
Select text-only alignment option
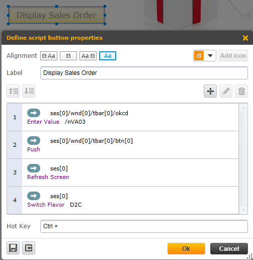[x=108, y=56]
